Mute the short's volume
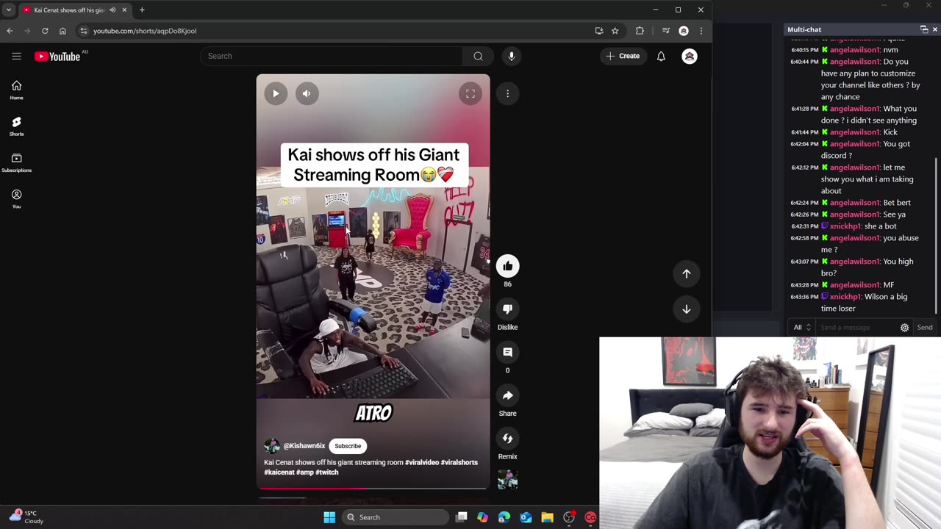The height and width of the screenshot is (529, 941). (x=307, y=93)
